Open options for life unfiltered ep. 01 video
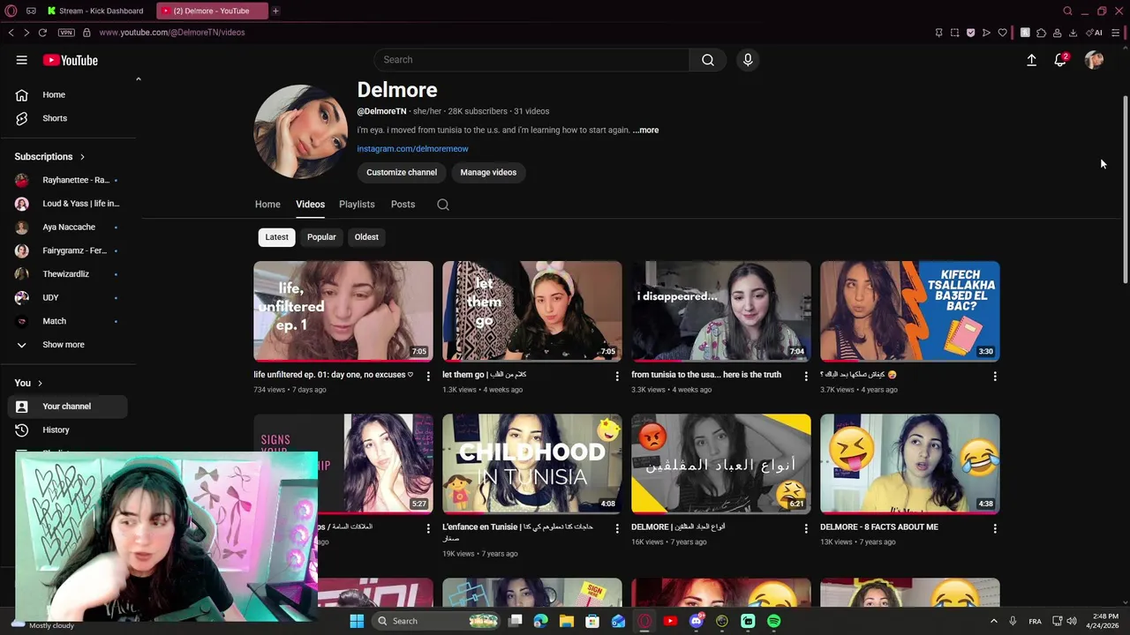The width and height of the screenshot is (1130, 635). point(428,376)
